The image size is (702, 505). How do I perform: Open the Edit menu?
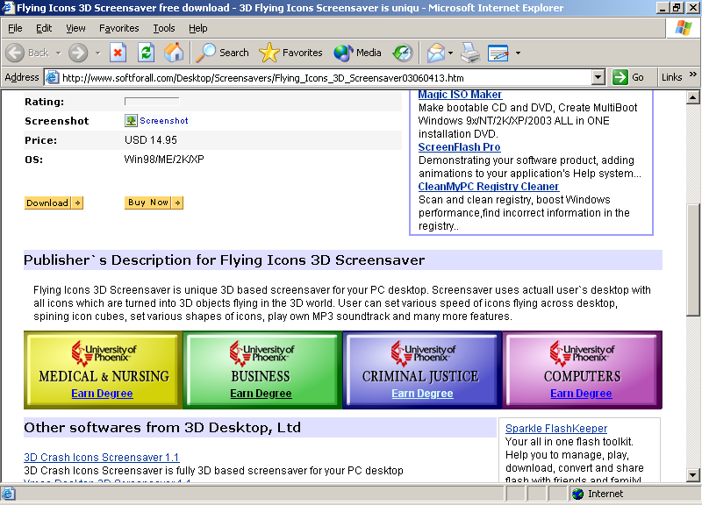click(x=44, y=28)
